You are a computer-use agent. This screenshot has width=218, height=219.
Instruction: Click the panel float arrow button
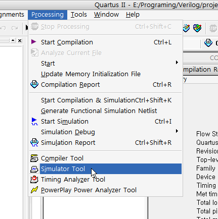pos(13,40)
